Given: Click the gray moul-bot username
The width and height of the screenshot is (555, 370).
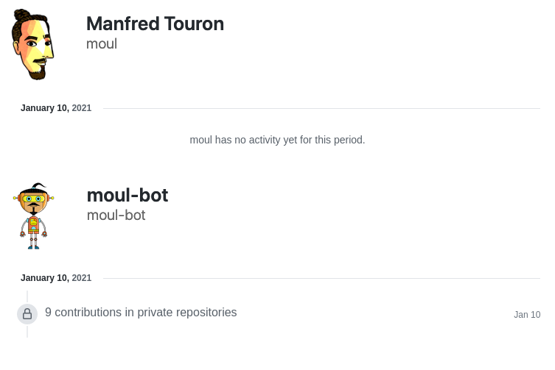Looking at the screenshot, I should (x=116, y=216).
